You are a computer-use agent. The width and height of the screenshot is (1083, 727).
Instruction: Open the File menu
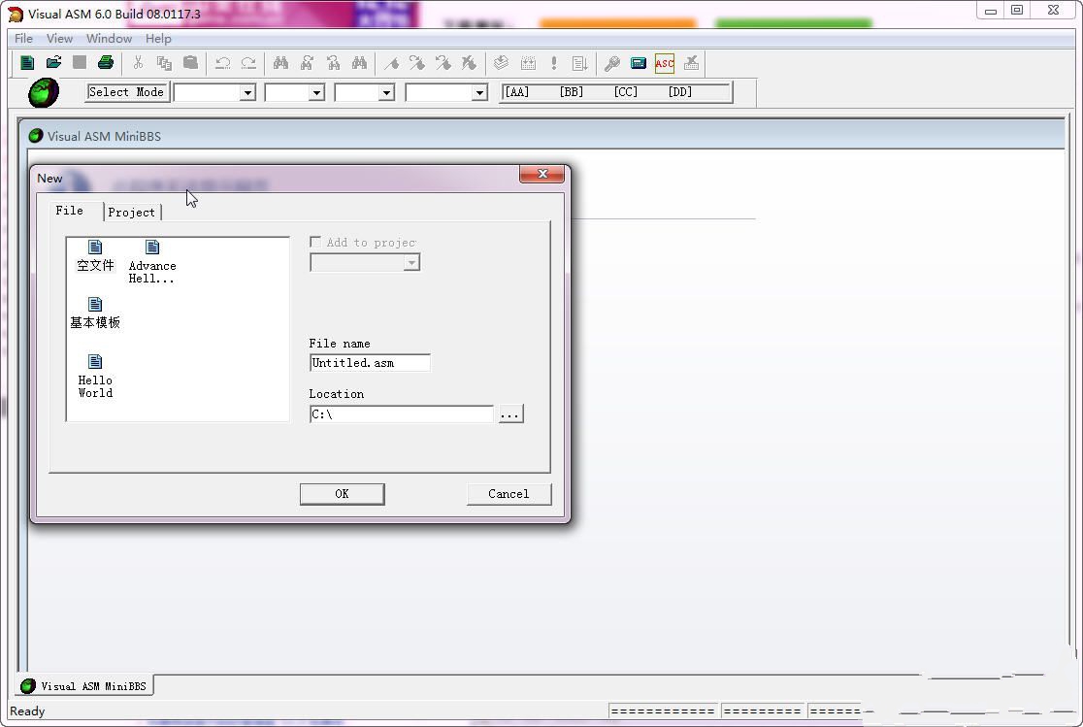(23, 39)
